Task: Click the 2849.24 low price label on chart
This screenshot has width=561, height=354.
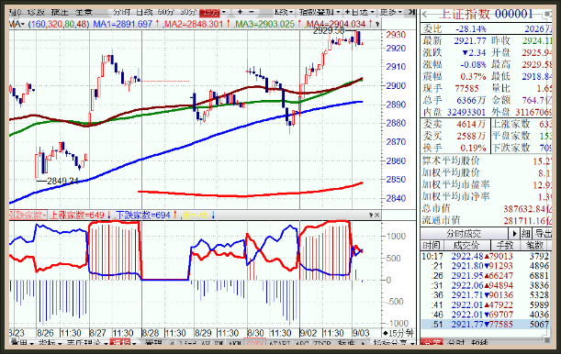Action: coord(62,181)
